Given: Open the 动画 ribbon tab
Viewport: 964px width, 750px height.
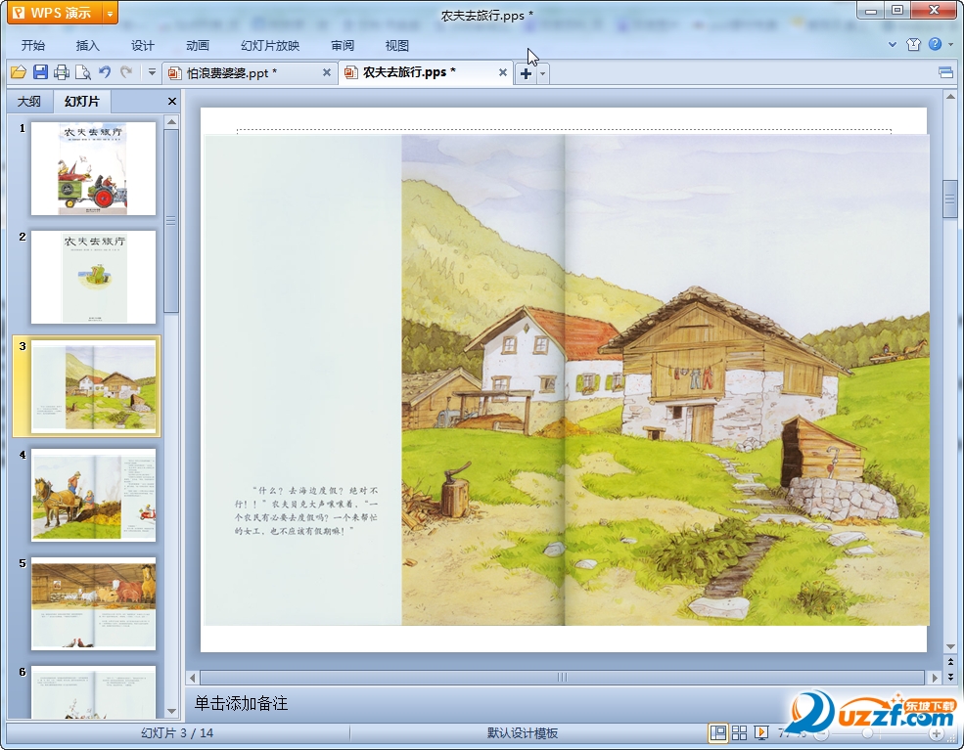Looking at the screenshot, I should [x=198, y=45].
